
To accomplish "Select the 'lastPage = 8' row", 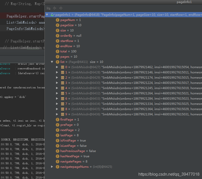I will (123, 135).
